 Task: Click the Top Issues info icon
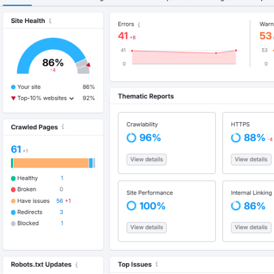coord(157,264)
